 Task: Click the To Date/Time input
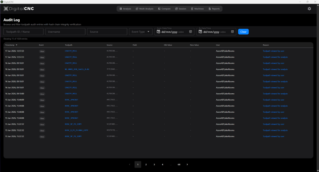pos(216,32)
